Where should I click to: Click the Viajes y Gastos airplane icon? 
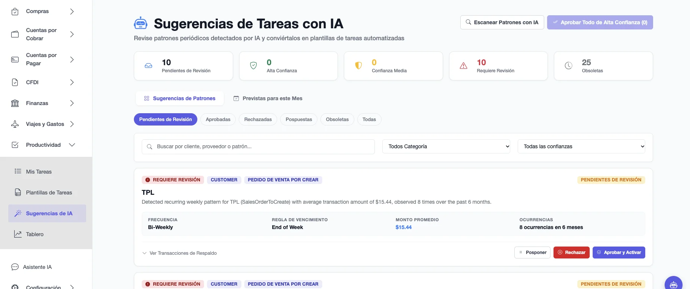15,124
